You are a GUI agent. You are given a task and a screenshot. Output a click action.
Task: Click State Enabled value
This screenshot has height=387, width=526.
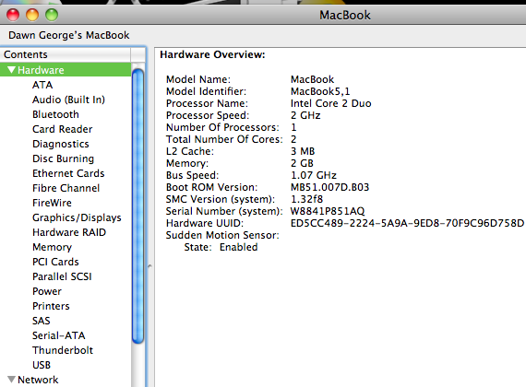point(238,247)
